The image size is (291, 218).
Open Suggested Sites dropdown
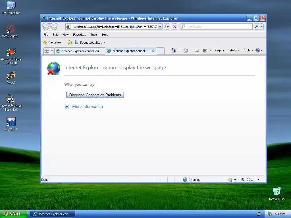pyautogui.click(x=90, y=43)
